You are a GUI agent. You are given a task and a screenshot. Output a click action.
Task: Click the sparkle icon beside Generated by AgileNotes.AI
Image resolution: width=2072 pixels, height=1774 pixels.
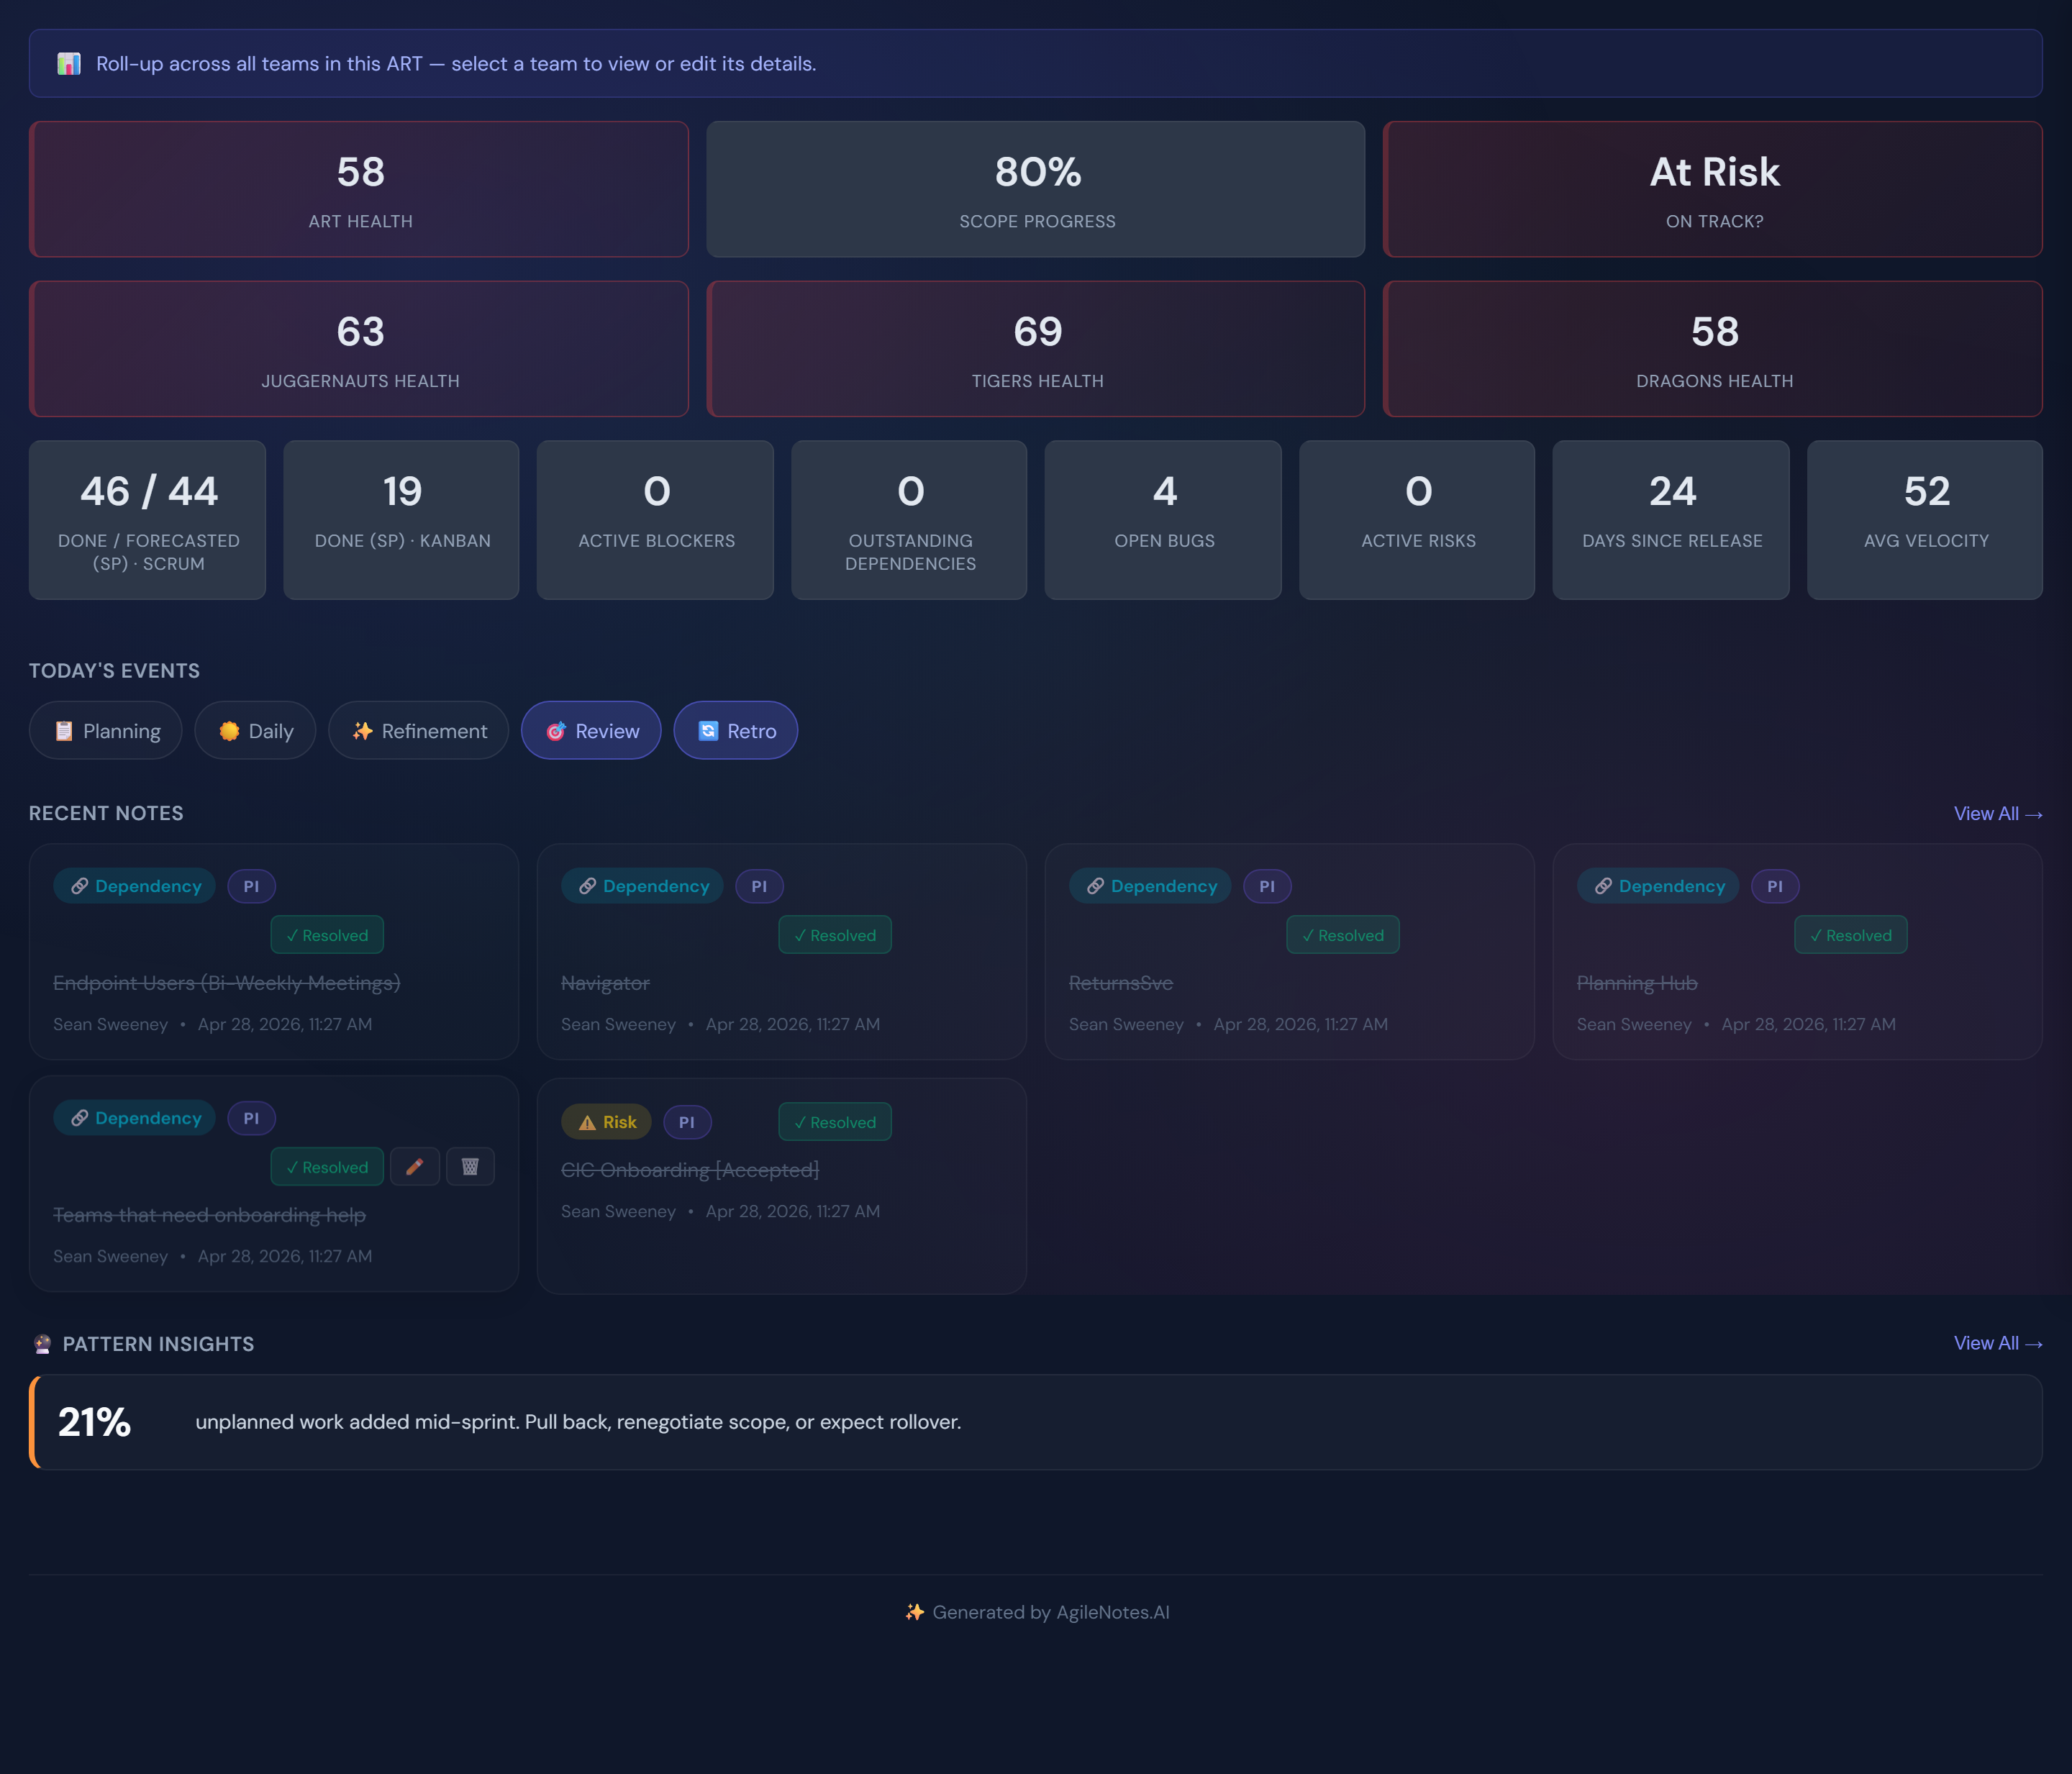click(x=914, y=1612)
